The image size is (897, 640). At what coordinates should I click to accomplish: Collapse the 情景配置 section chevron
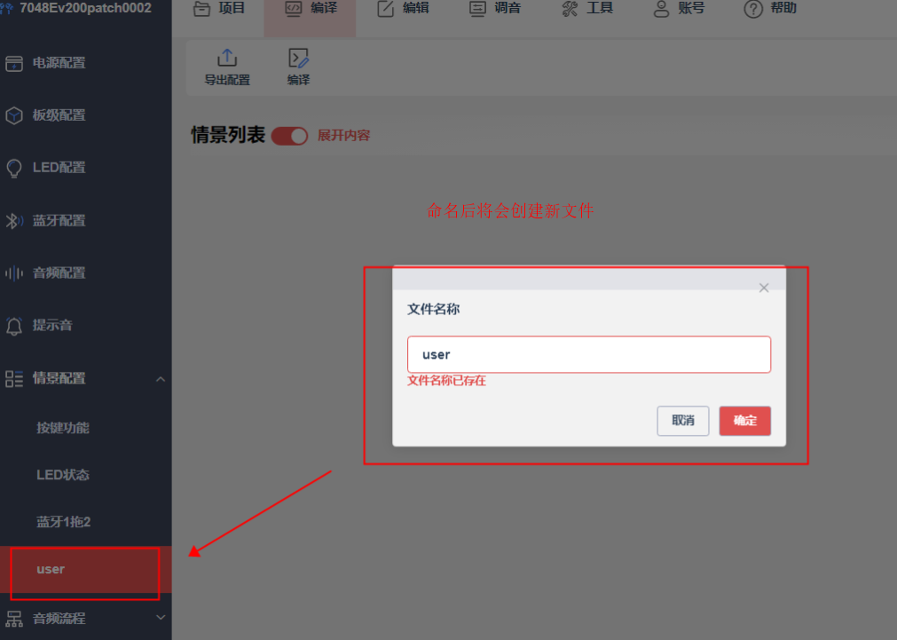click(x=161, y=379)
